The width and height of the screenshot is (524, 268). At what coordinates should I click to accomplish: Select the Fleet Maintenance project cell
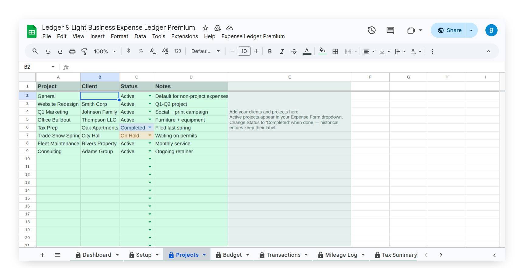[x=58, y=143]
